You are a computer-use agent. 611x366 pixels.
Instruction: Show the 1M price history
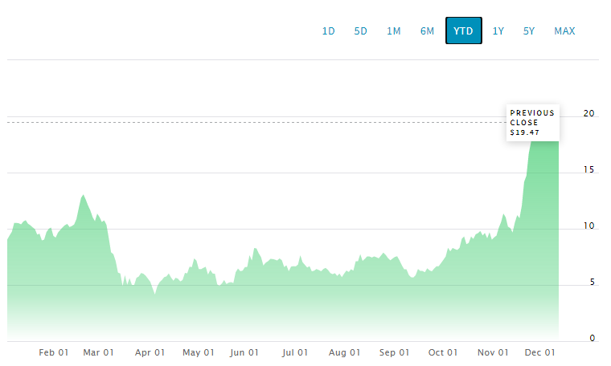(x=393, y=31)
